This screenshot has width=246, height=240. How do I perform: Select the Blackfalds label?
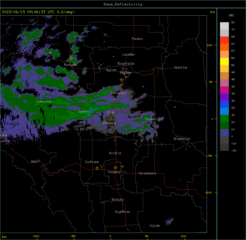point(126,64)
